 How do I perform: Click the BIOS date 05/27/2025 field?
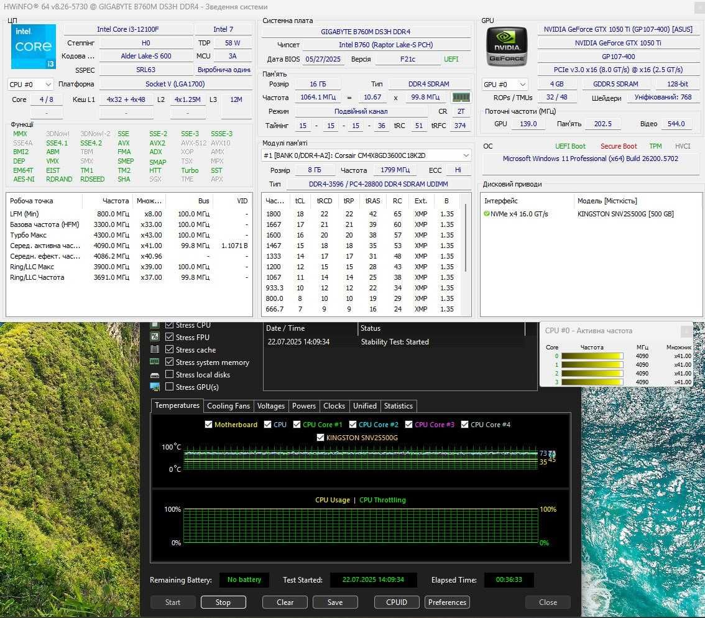(323, 59)
